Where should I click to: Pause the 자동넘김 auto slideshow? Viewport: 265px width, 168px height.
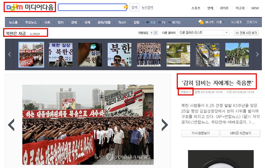coord(156,33)
